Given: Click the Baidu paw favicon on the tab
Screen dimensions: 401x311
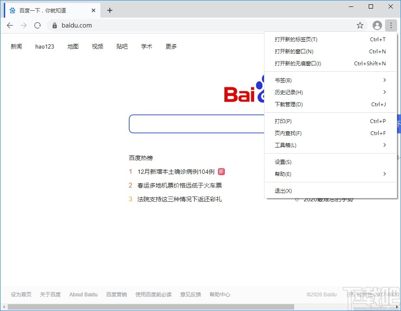Looking at the screenshot, I should [11, 9].
